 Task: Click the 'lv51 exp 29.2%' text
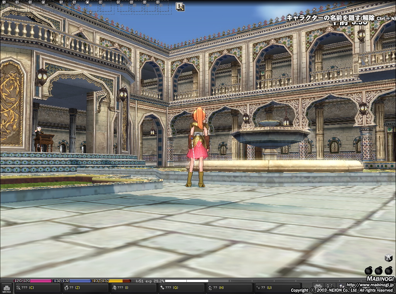150,281
